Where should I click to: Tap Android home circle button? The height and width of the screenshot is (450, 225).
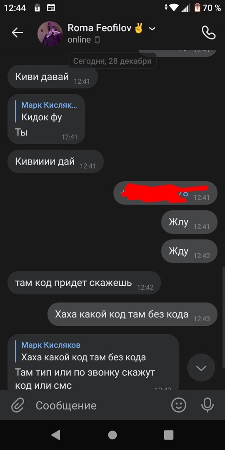[x=112, y=435]
